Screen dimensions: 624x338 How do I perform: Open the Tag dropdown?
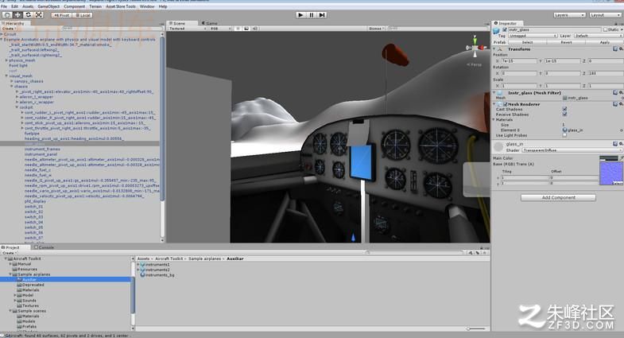click(x=533, y=36)
